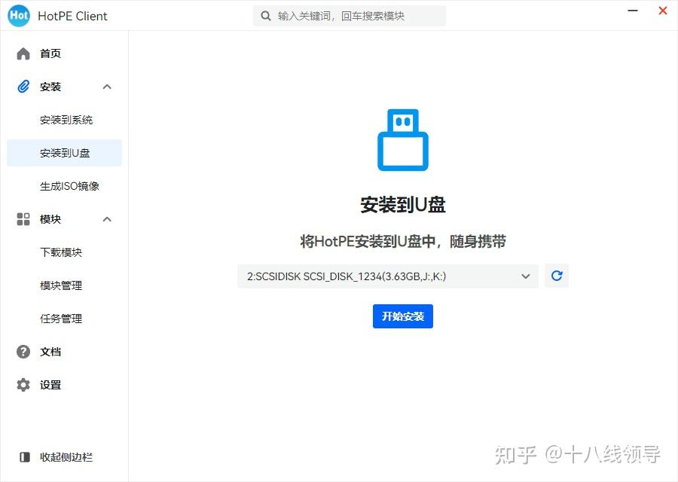Collapse the 安装 section chevron
Viewport: 678px width, 482px height.
point(107,87)
